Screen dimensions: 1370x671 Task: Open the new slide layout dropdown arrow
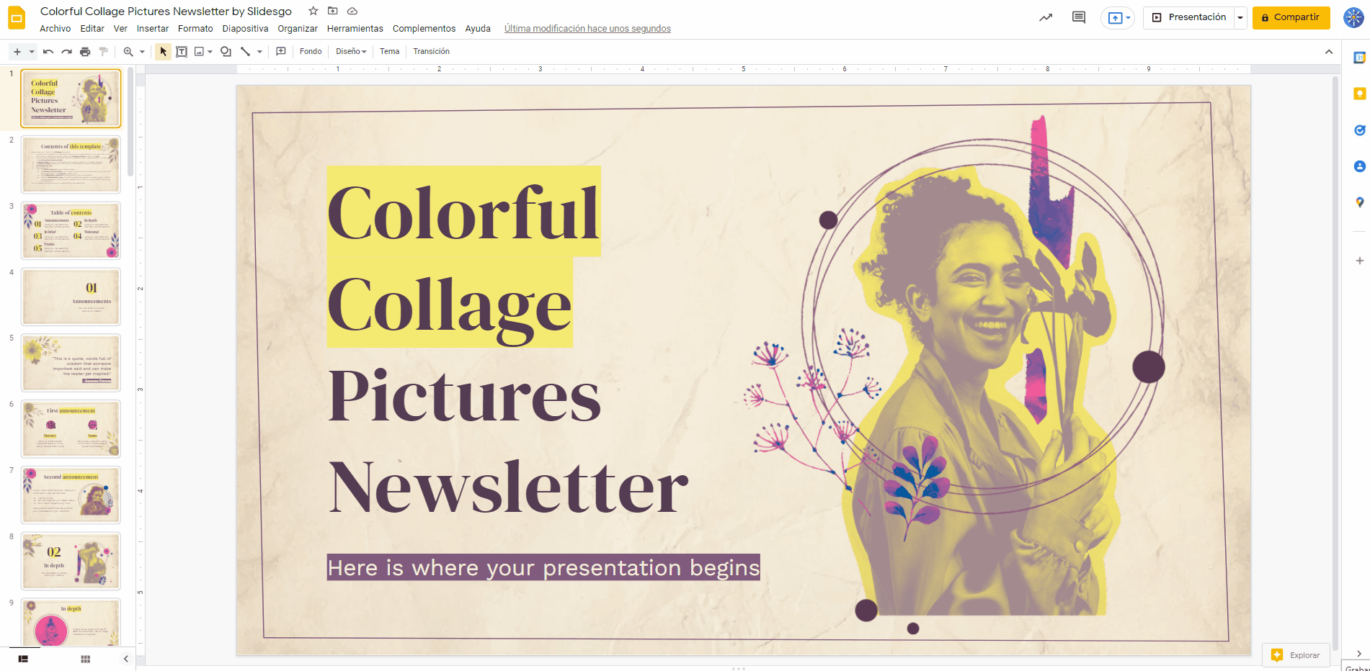[x=32, y=52]
